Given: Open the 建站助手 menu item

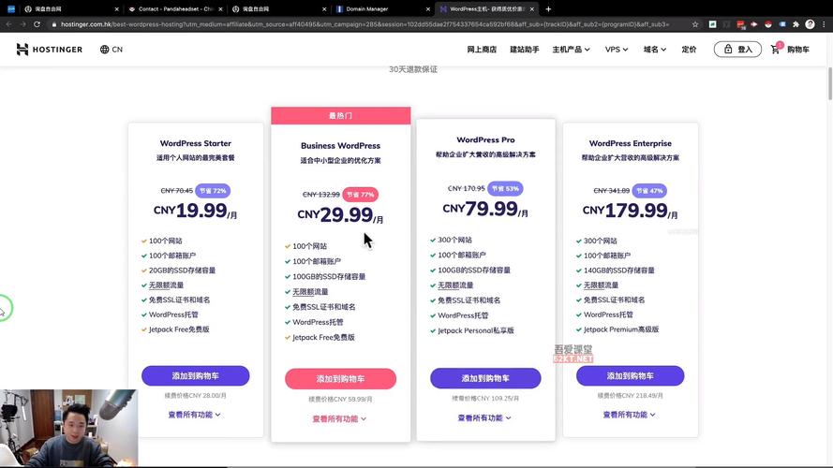Looking at the screenshot, I should (x=525, y=50).
